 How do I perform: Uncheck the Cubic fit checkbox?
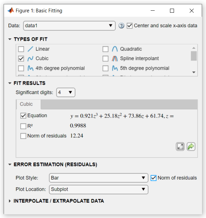point(21,59)
